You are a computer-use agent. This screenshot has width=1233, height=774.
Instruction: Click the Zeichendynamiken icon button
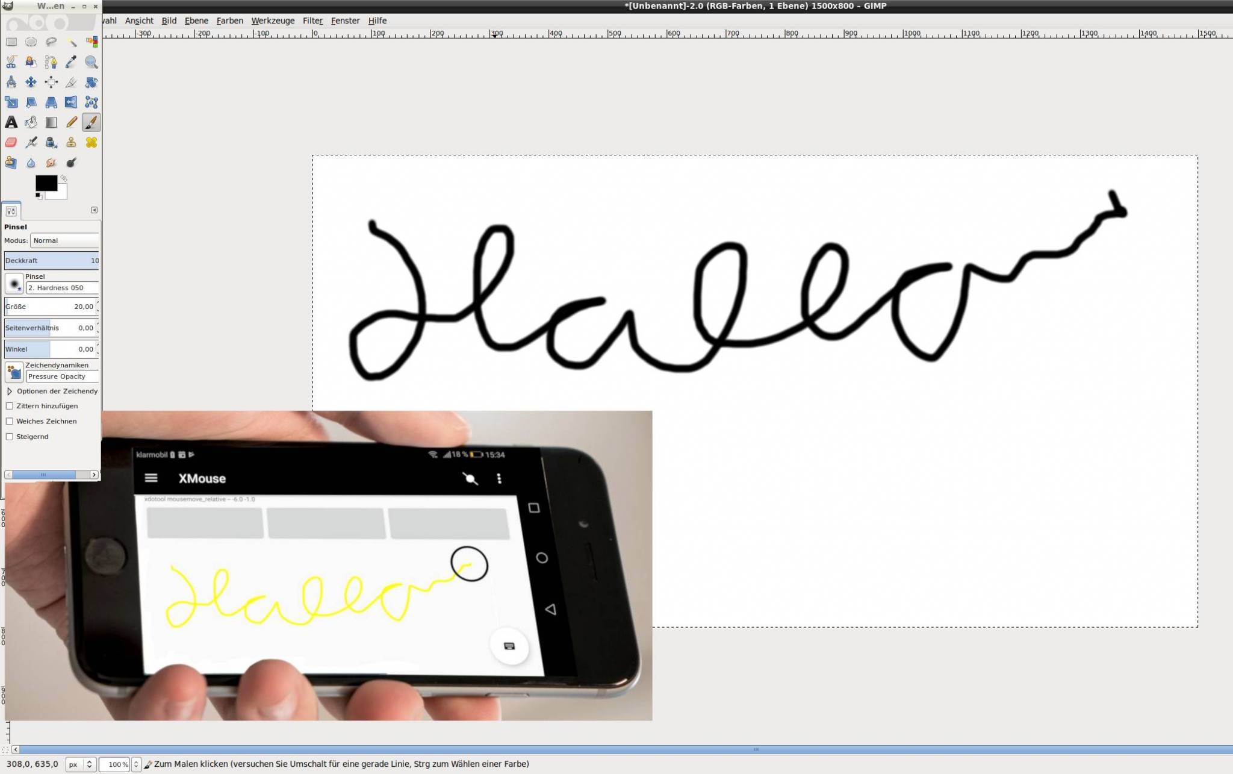click(14, 372)
